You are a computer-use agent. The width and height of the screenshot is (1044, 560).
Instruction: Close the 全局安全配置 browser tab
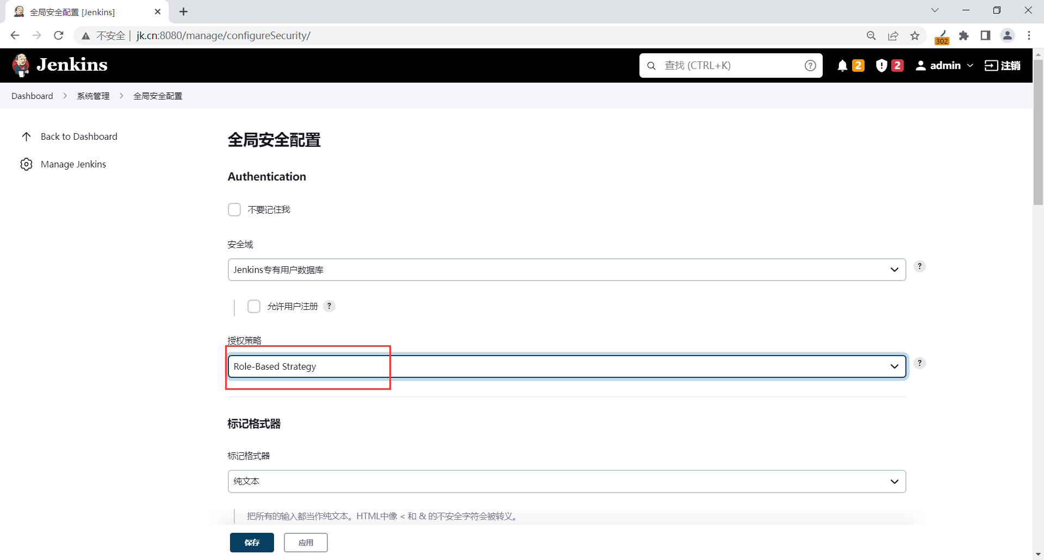(x=158, y=11)
